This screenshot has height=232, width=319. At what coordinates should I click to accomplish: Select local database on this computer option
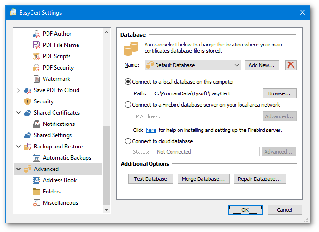(128, 82)
